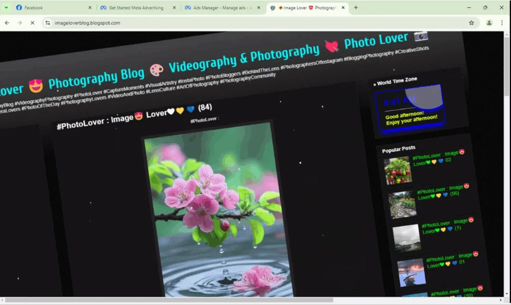The image size is (511, 305).
Task: Close the Get Started Meta Advertising tab
Action: [x=174, y=7]
